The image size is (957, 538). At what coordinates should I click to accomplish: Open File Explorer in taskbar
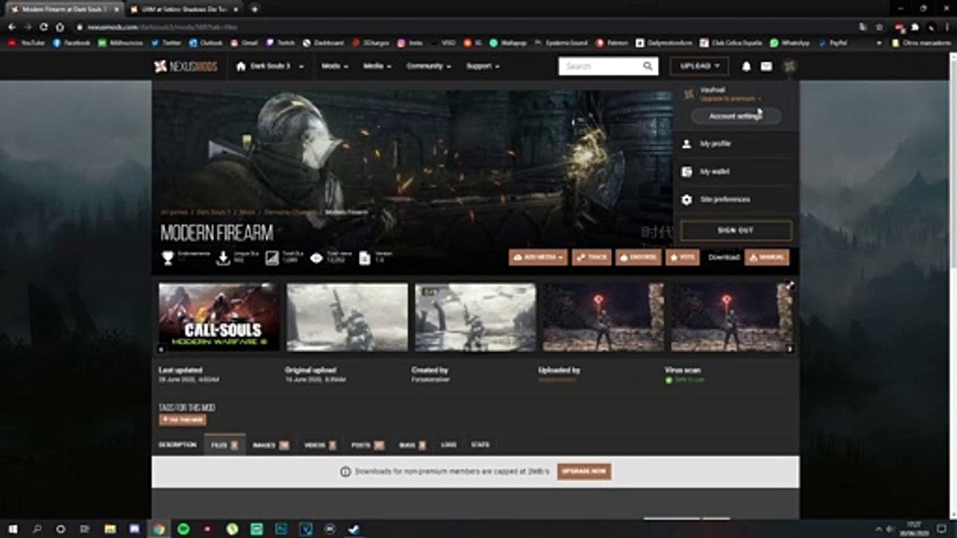(110, 529)
